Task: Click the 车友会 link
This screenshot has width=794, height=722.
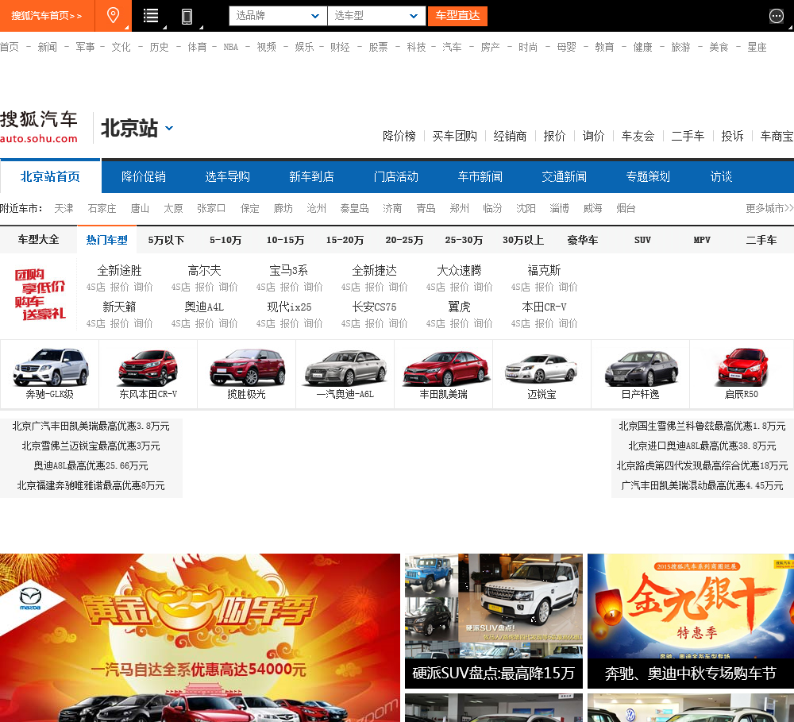Action: pos(638,136)
